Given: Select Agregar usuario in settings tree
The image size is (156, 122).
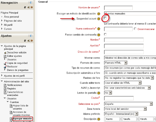Looking at the screenshot, I should pyautogui.click(x=22, y=119).
